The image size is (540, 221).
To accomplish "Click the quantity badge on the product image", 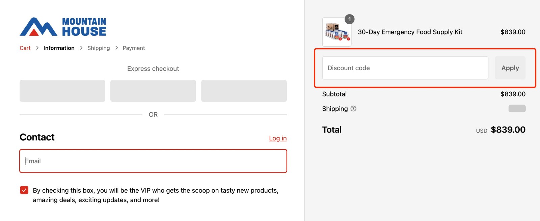I will click(x=350, y=20).
